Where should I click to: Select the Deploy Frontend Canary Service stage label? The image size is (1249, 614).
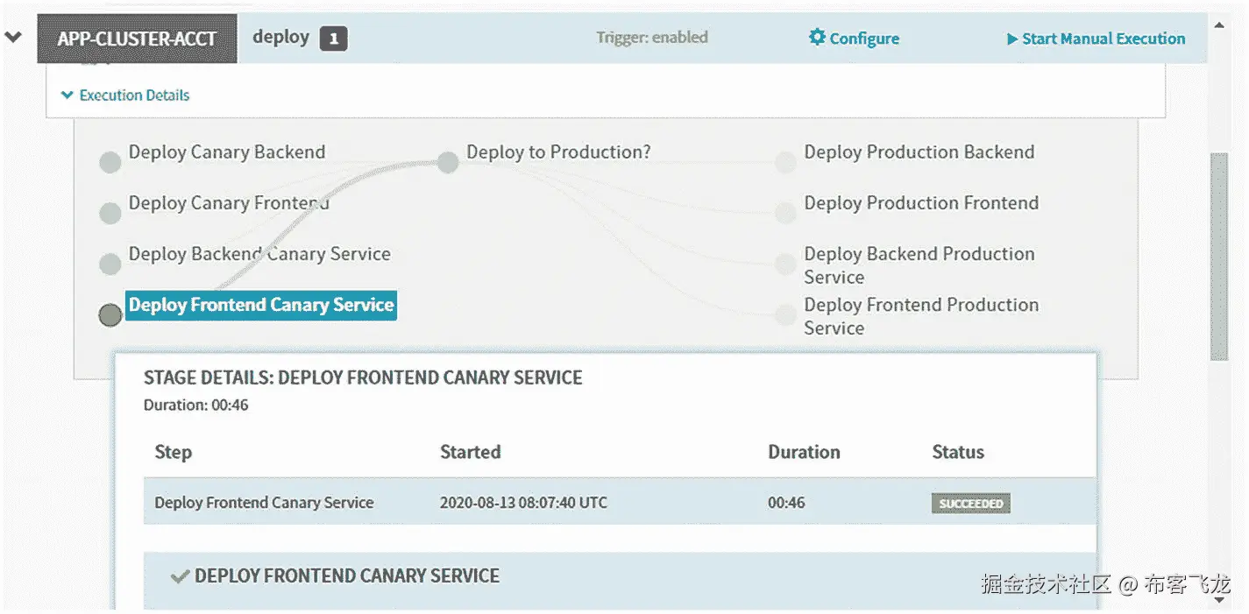[x=261, y=305]
